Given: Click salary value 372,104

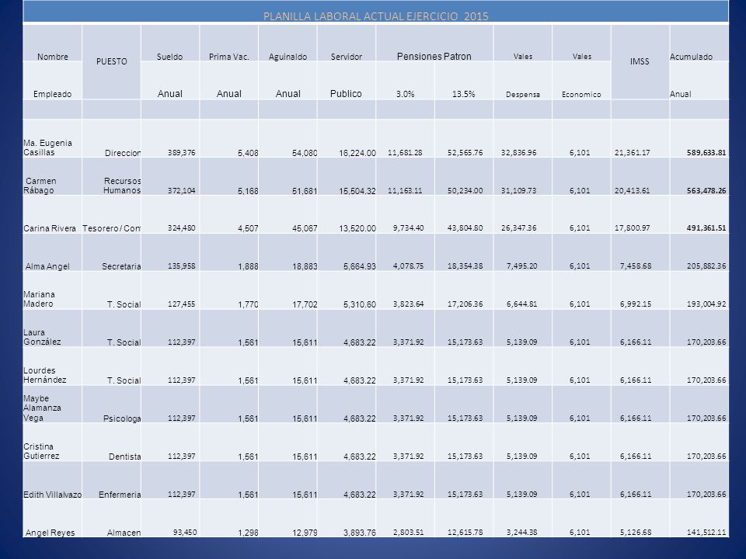Looking at the screenshot, I should pyautogui.click(x=181, y=191).
